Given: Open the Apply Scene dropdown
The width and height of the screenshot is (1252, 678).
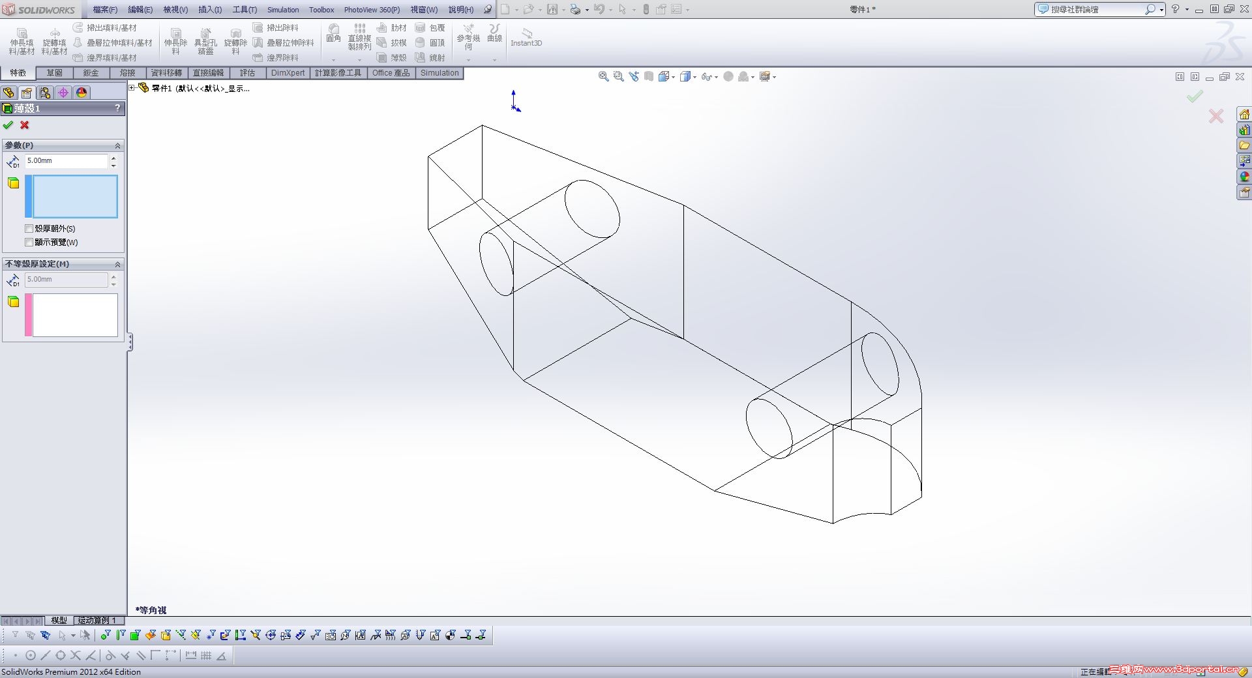Looking at the screenshot, I should [746, 77].
